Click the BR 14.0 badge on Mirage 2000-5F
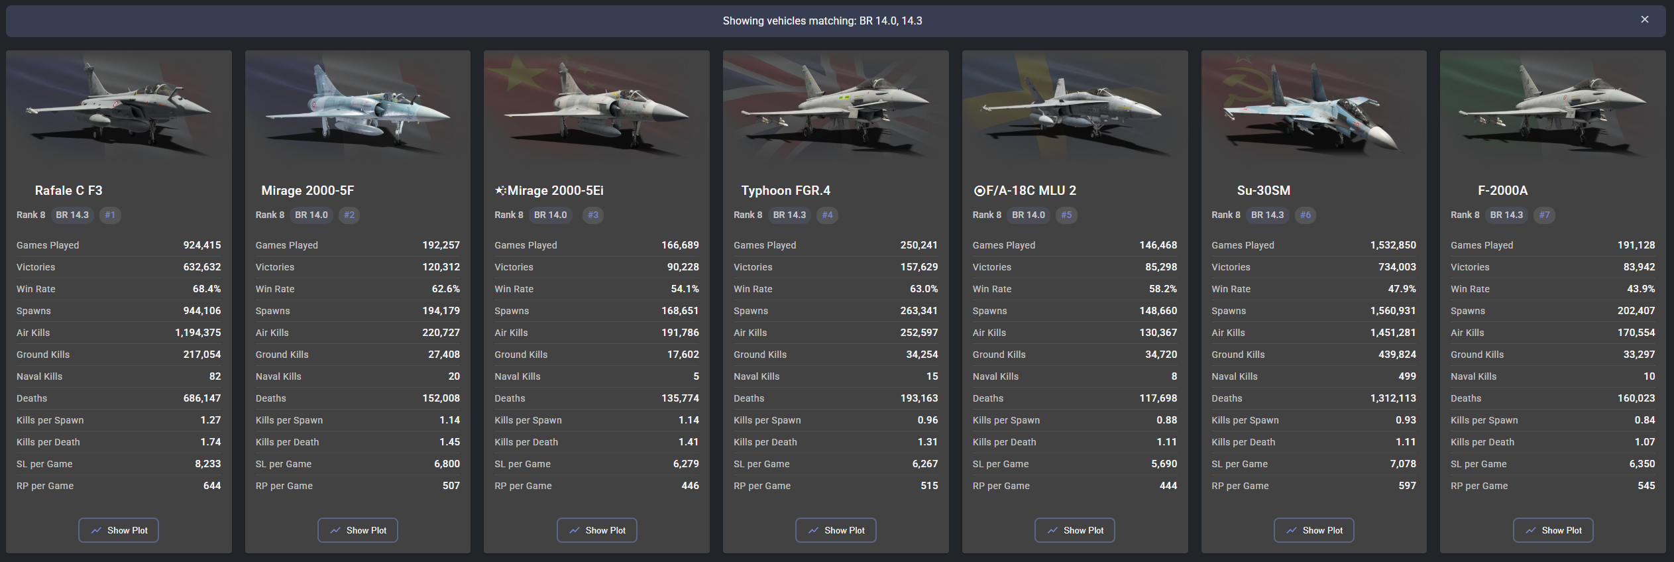The image size is (1674, 562). pyautogui.click(x=311, y=215)
